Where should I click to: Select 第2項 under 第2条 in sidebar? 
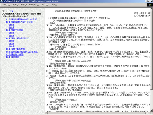click(12, 27)
